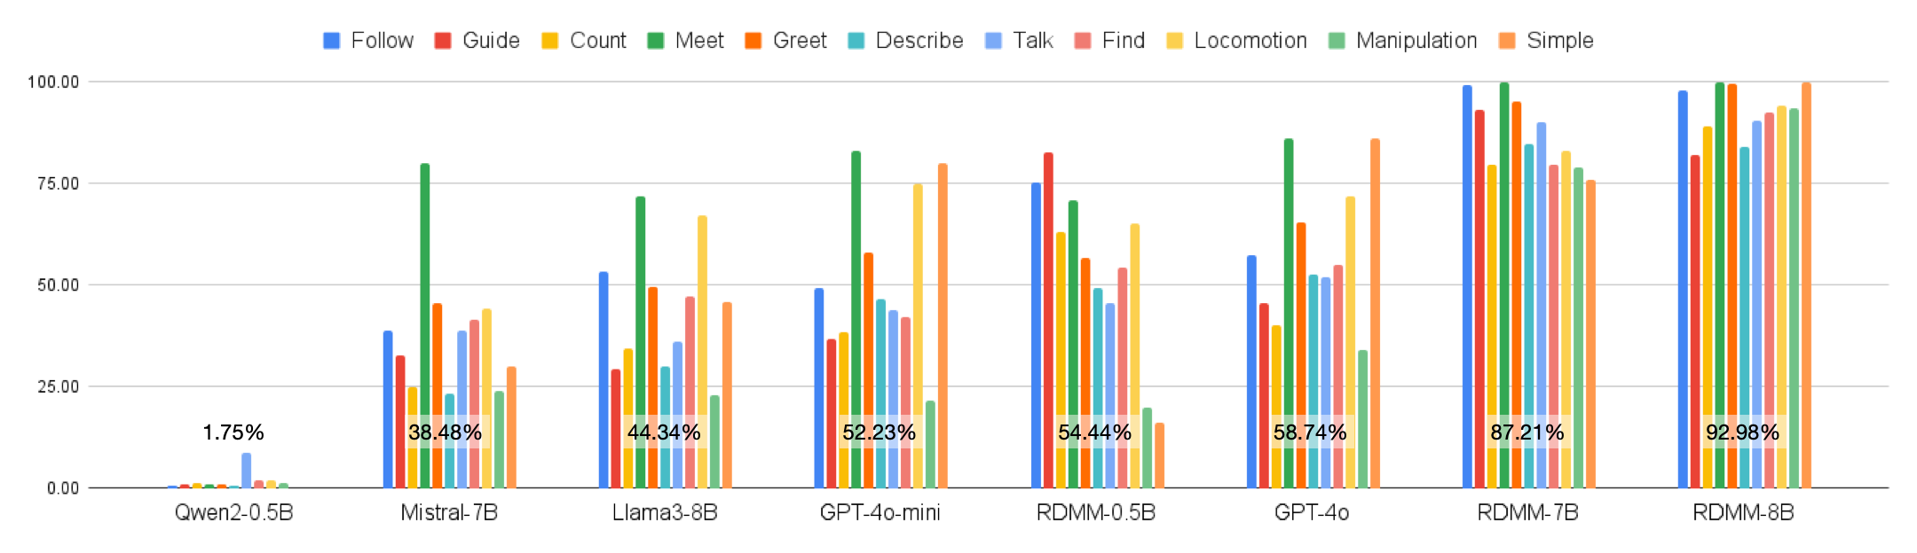Click the RDMM-8B axis label
1917x553 pixels.
[1743, 513]
